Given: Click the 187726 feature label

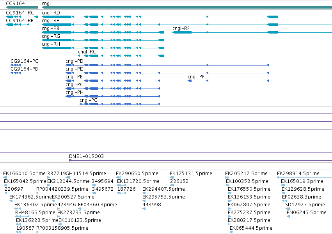Looking at the screenshot, I should pyautogui.click(x=126, y=189).
